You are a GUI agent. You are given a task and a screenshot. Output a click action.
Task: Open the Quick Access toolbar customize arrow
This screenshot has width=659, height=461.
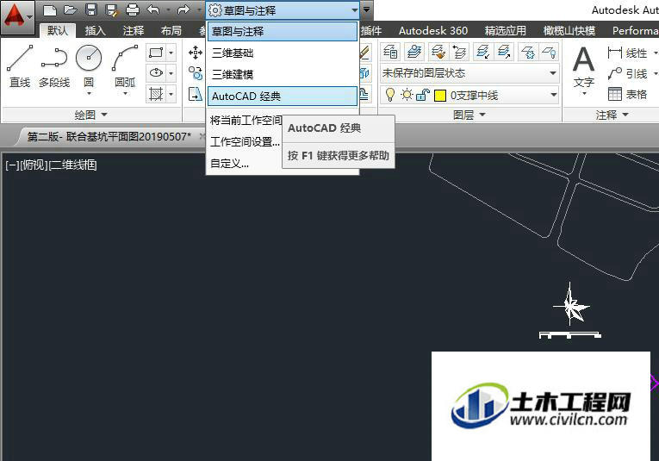[x=366, y=9]
